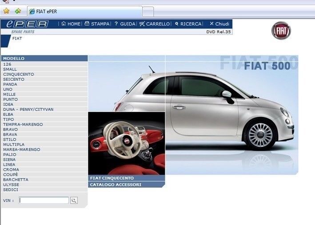Click the RICERCA search icon

pos(177,24)
